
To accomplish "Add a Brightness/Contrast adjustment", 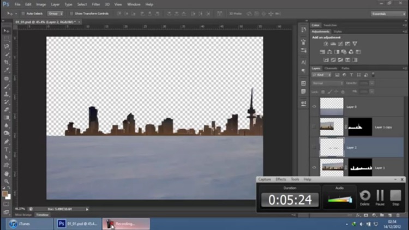I will [326, 44].
